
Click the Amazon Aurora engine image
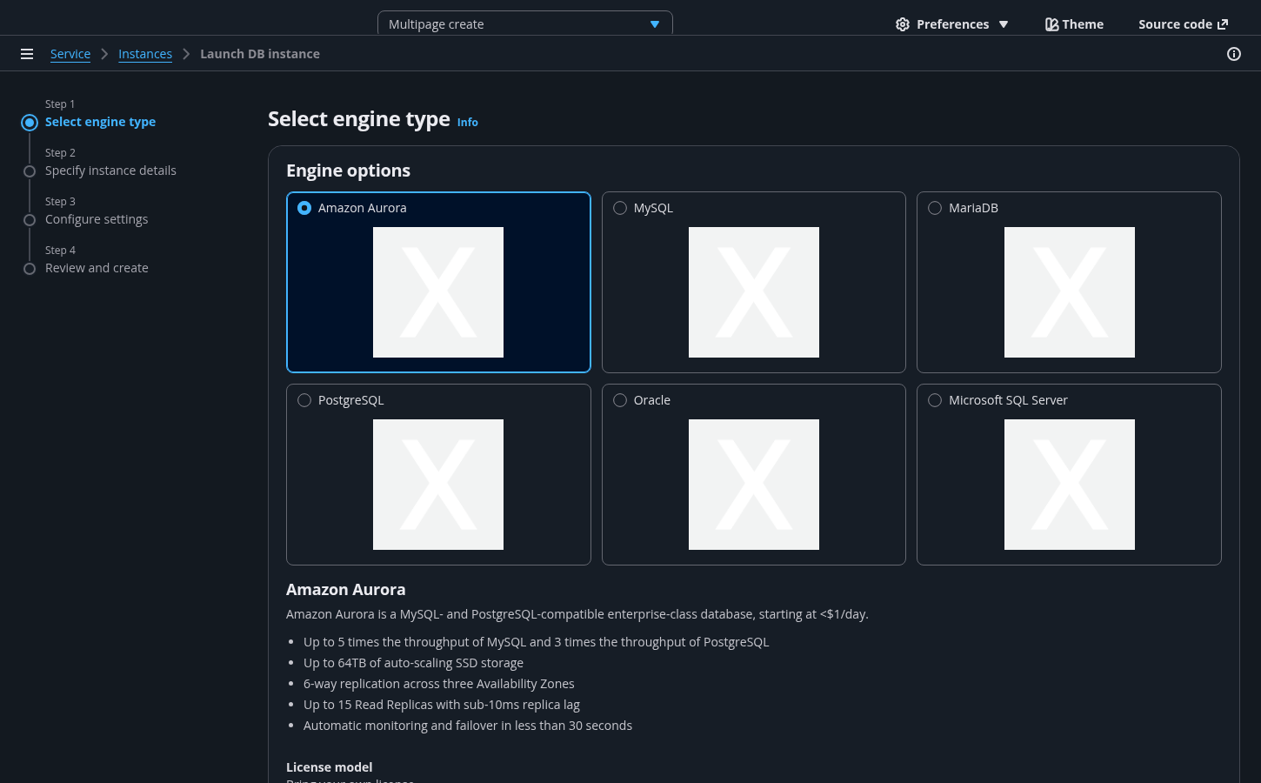click(x=438, y=292)
